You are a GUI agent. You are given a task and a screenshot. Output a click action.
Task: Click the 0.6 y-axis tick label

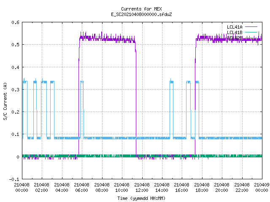click(x=15, y=22)
